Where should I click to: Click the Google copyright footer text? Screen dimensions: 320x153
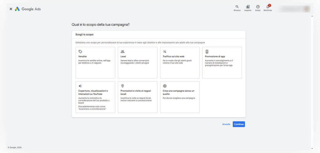click(15, 147)
